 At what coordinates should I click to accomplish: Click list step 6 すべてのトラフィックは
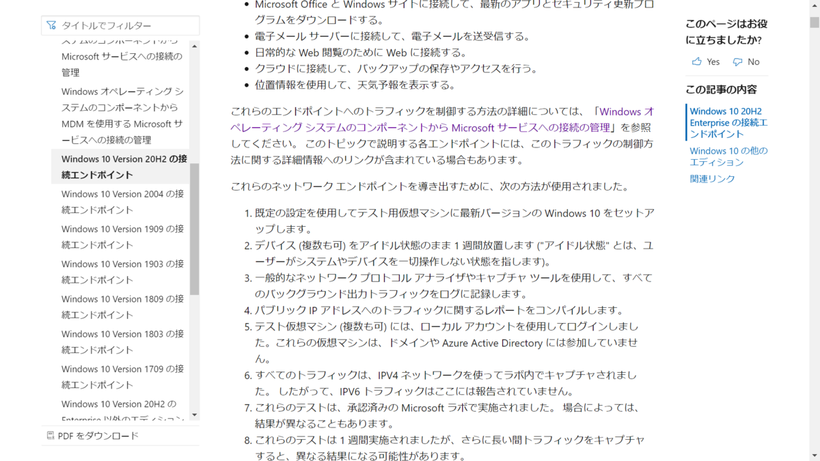447,383
